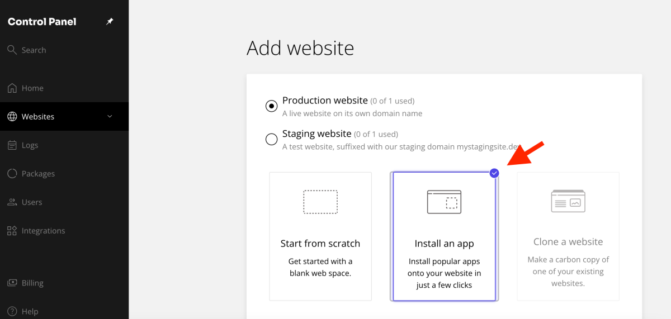The width and height of the screenshot is (671, 319).
Task: Select the Staging website radio button
Action: coord(272,139)
